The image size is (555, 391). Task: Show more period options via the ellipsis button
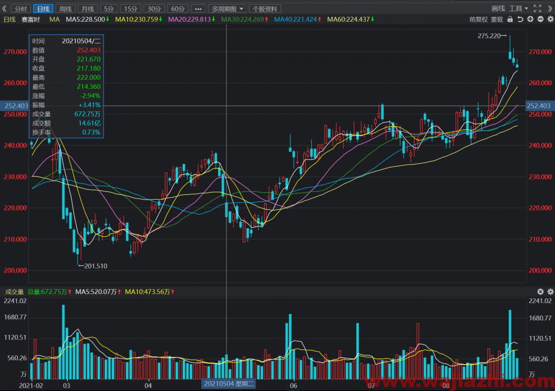coord(198,9)
